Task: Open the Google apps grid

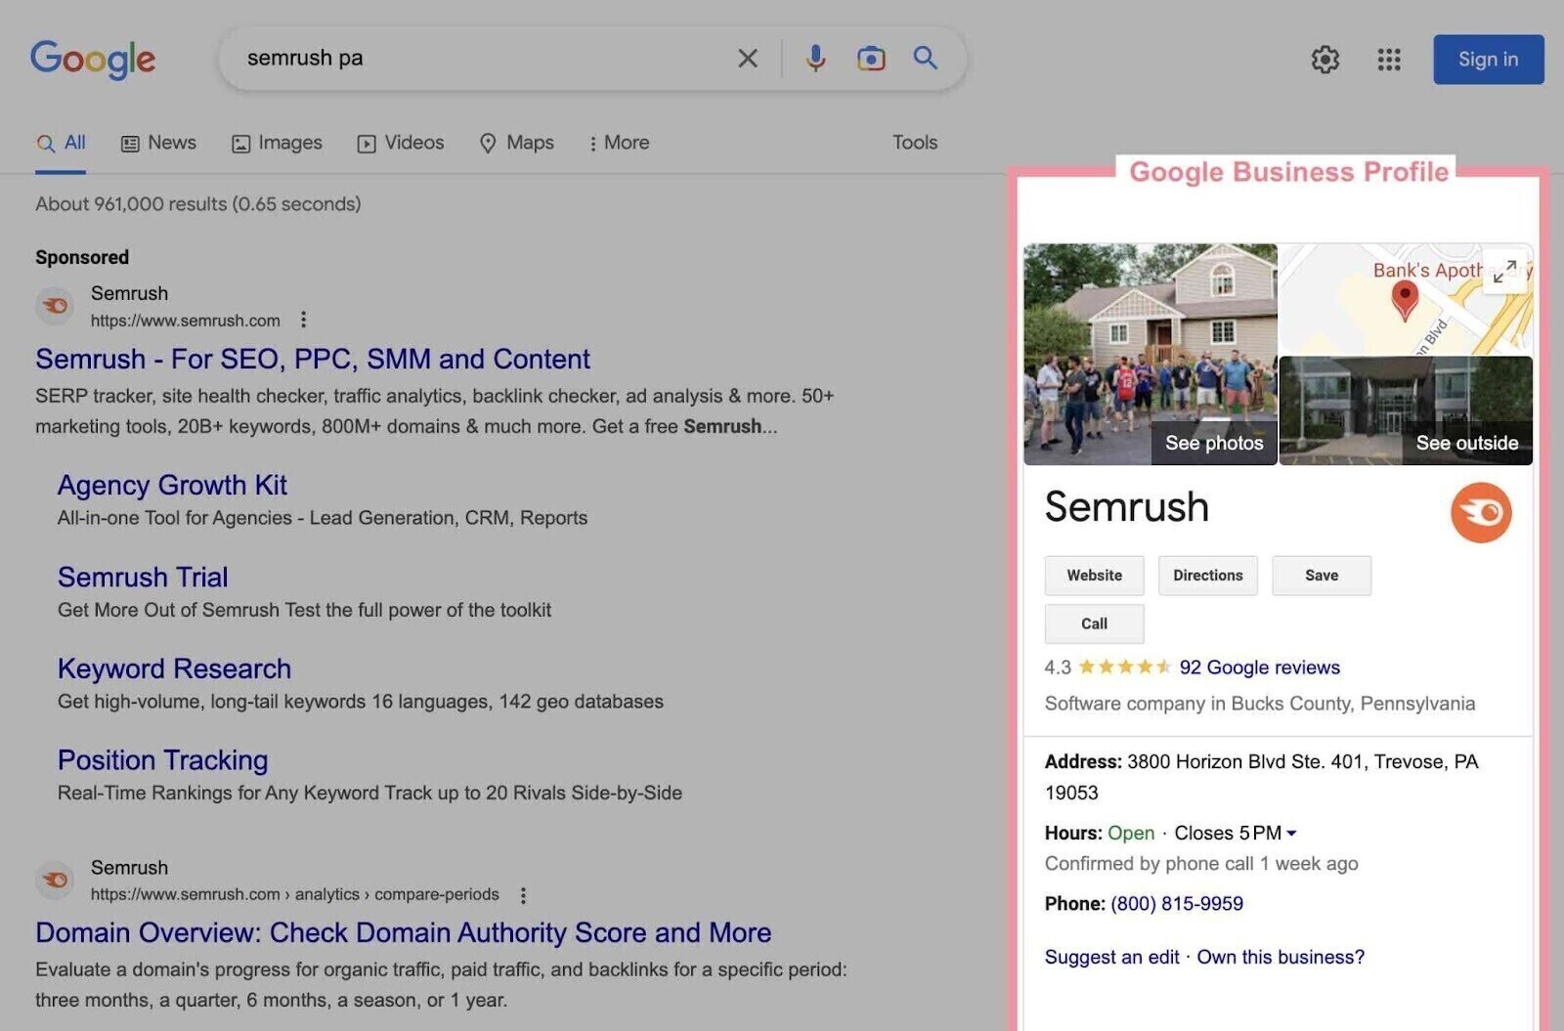Action: click(x=1388, y=60)
